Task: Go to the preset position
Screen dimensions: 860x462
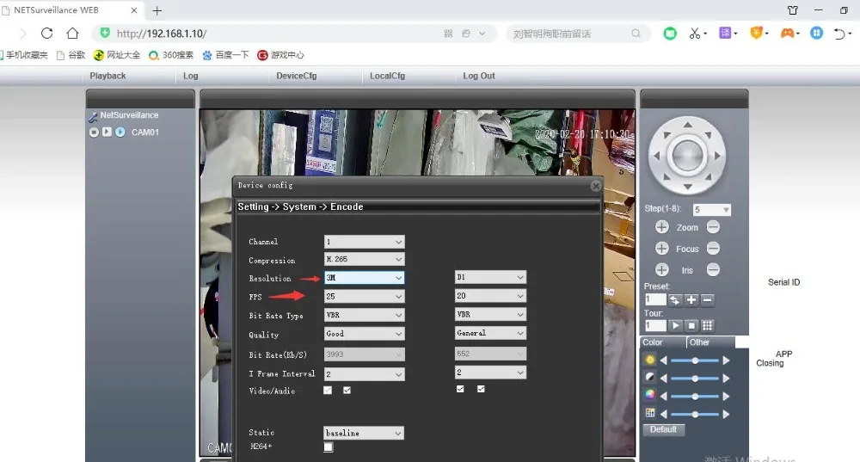Action: pyautogui.click(x=675, y=299)
